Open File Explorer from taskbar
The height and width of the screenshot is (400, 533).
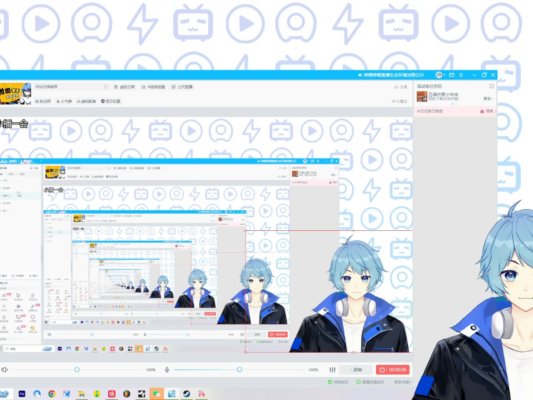click(81, 394)
